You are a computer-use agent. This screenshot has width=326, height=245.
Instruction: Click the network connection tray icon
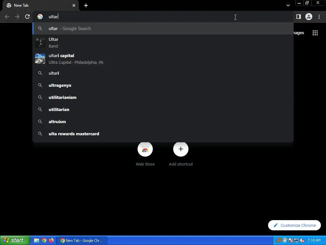[296, 240]
